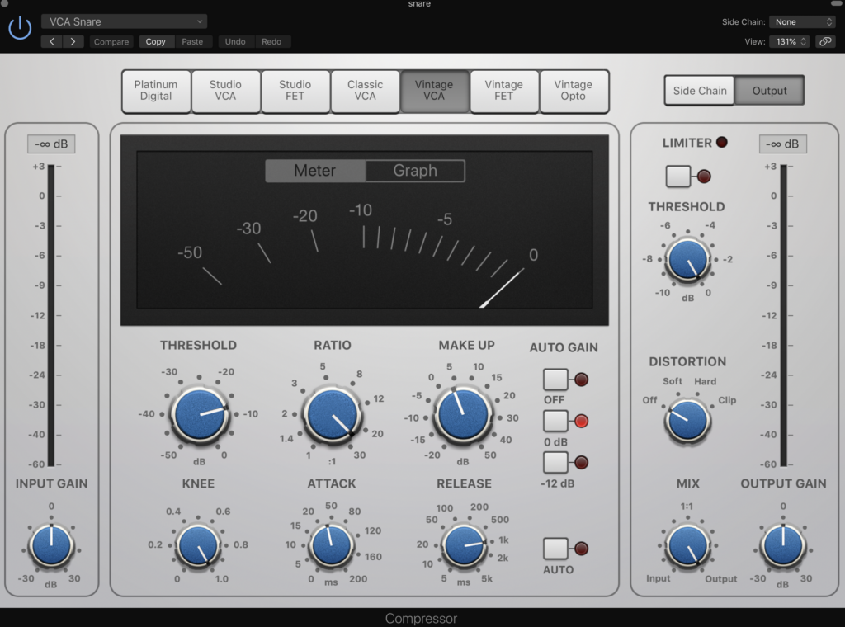Click the Paste button
The height and width of the screenshot is (627, 845).
[192, 41]
